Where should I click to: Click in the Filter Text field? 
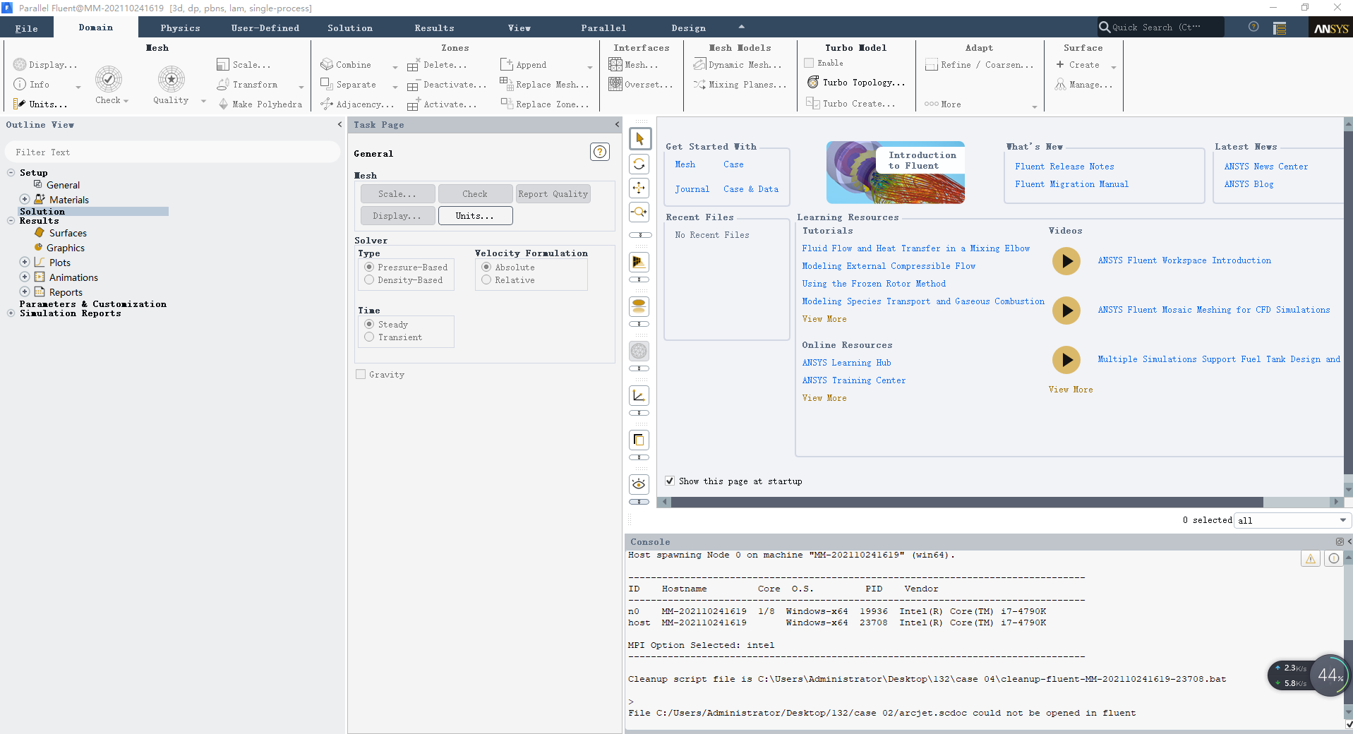(x=172, y=152)
